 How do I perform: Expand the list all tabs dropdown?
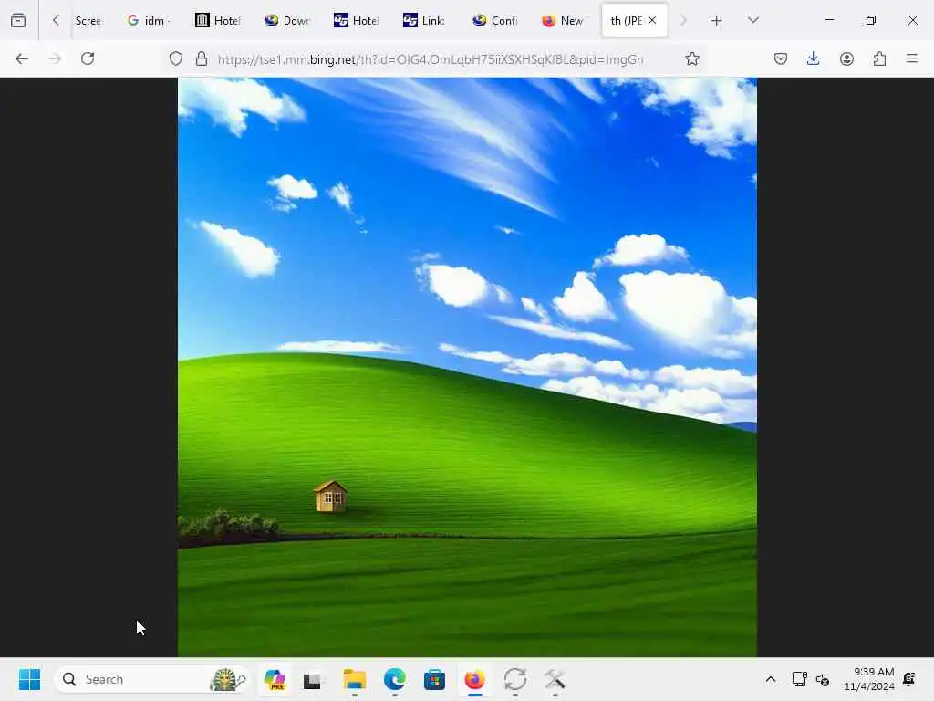point(753,20)
